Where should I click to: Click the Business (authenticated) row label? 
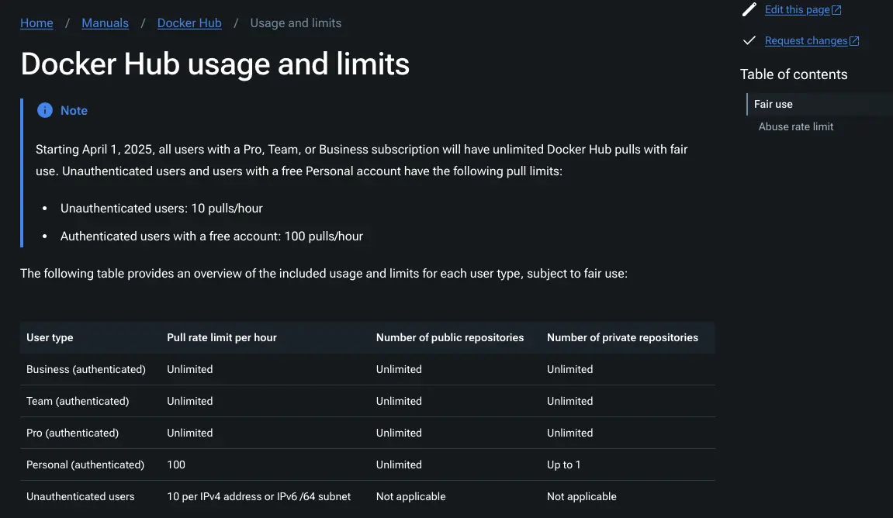tap(86, 369)
